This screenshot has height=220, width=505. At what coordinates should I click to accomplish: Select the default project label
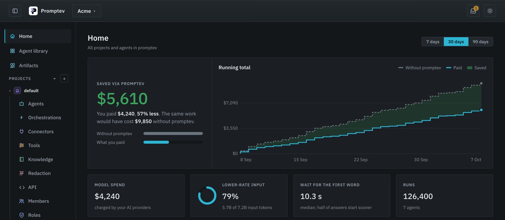point(31,91)
